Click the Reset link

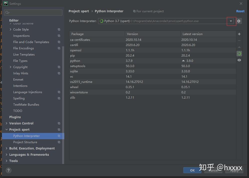240,11
